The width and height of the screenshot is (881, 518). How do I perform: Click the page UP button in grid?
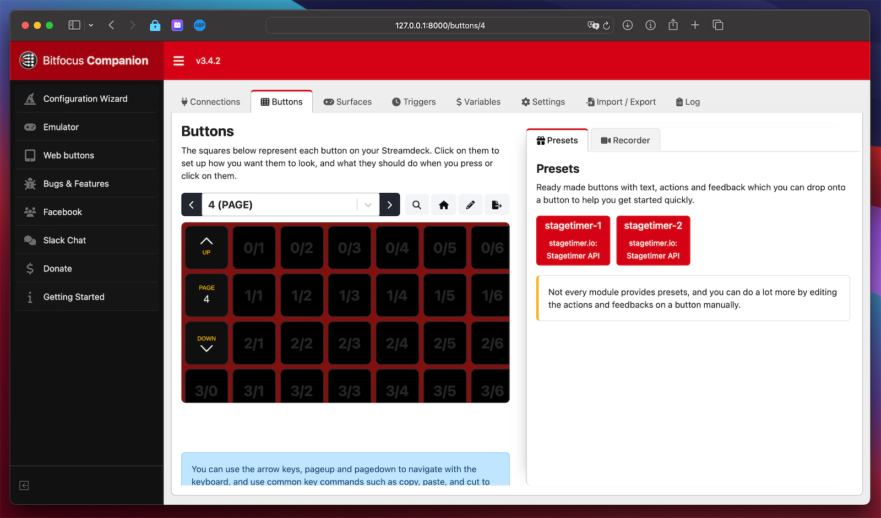tap(206, 247)
